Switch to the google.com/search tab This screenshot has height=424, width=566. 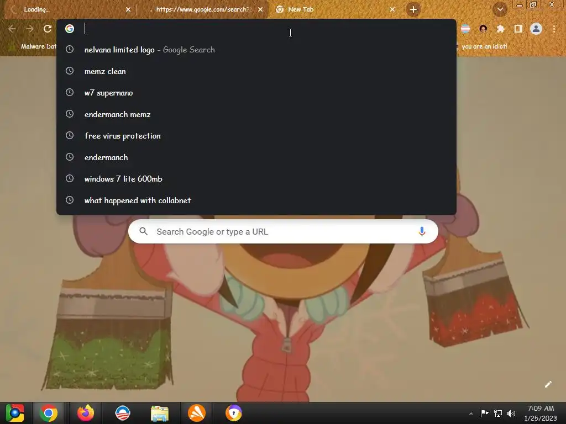[x=204, y=9]
